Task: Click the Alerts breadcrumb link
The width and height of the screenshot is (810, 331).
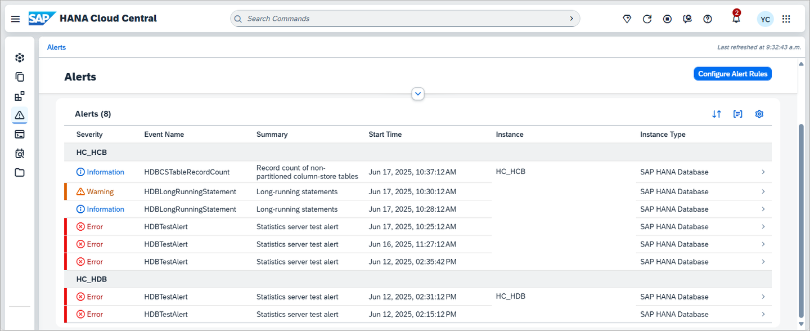Action: click(56, 47)
